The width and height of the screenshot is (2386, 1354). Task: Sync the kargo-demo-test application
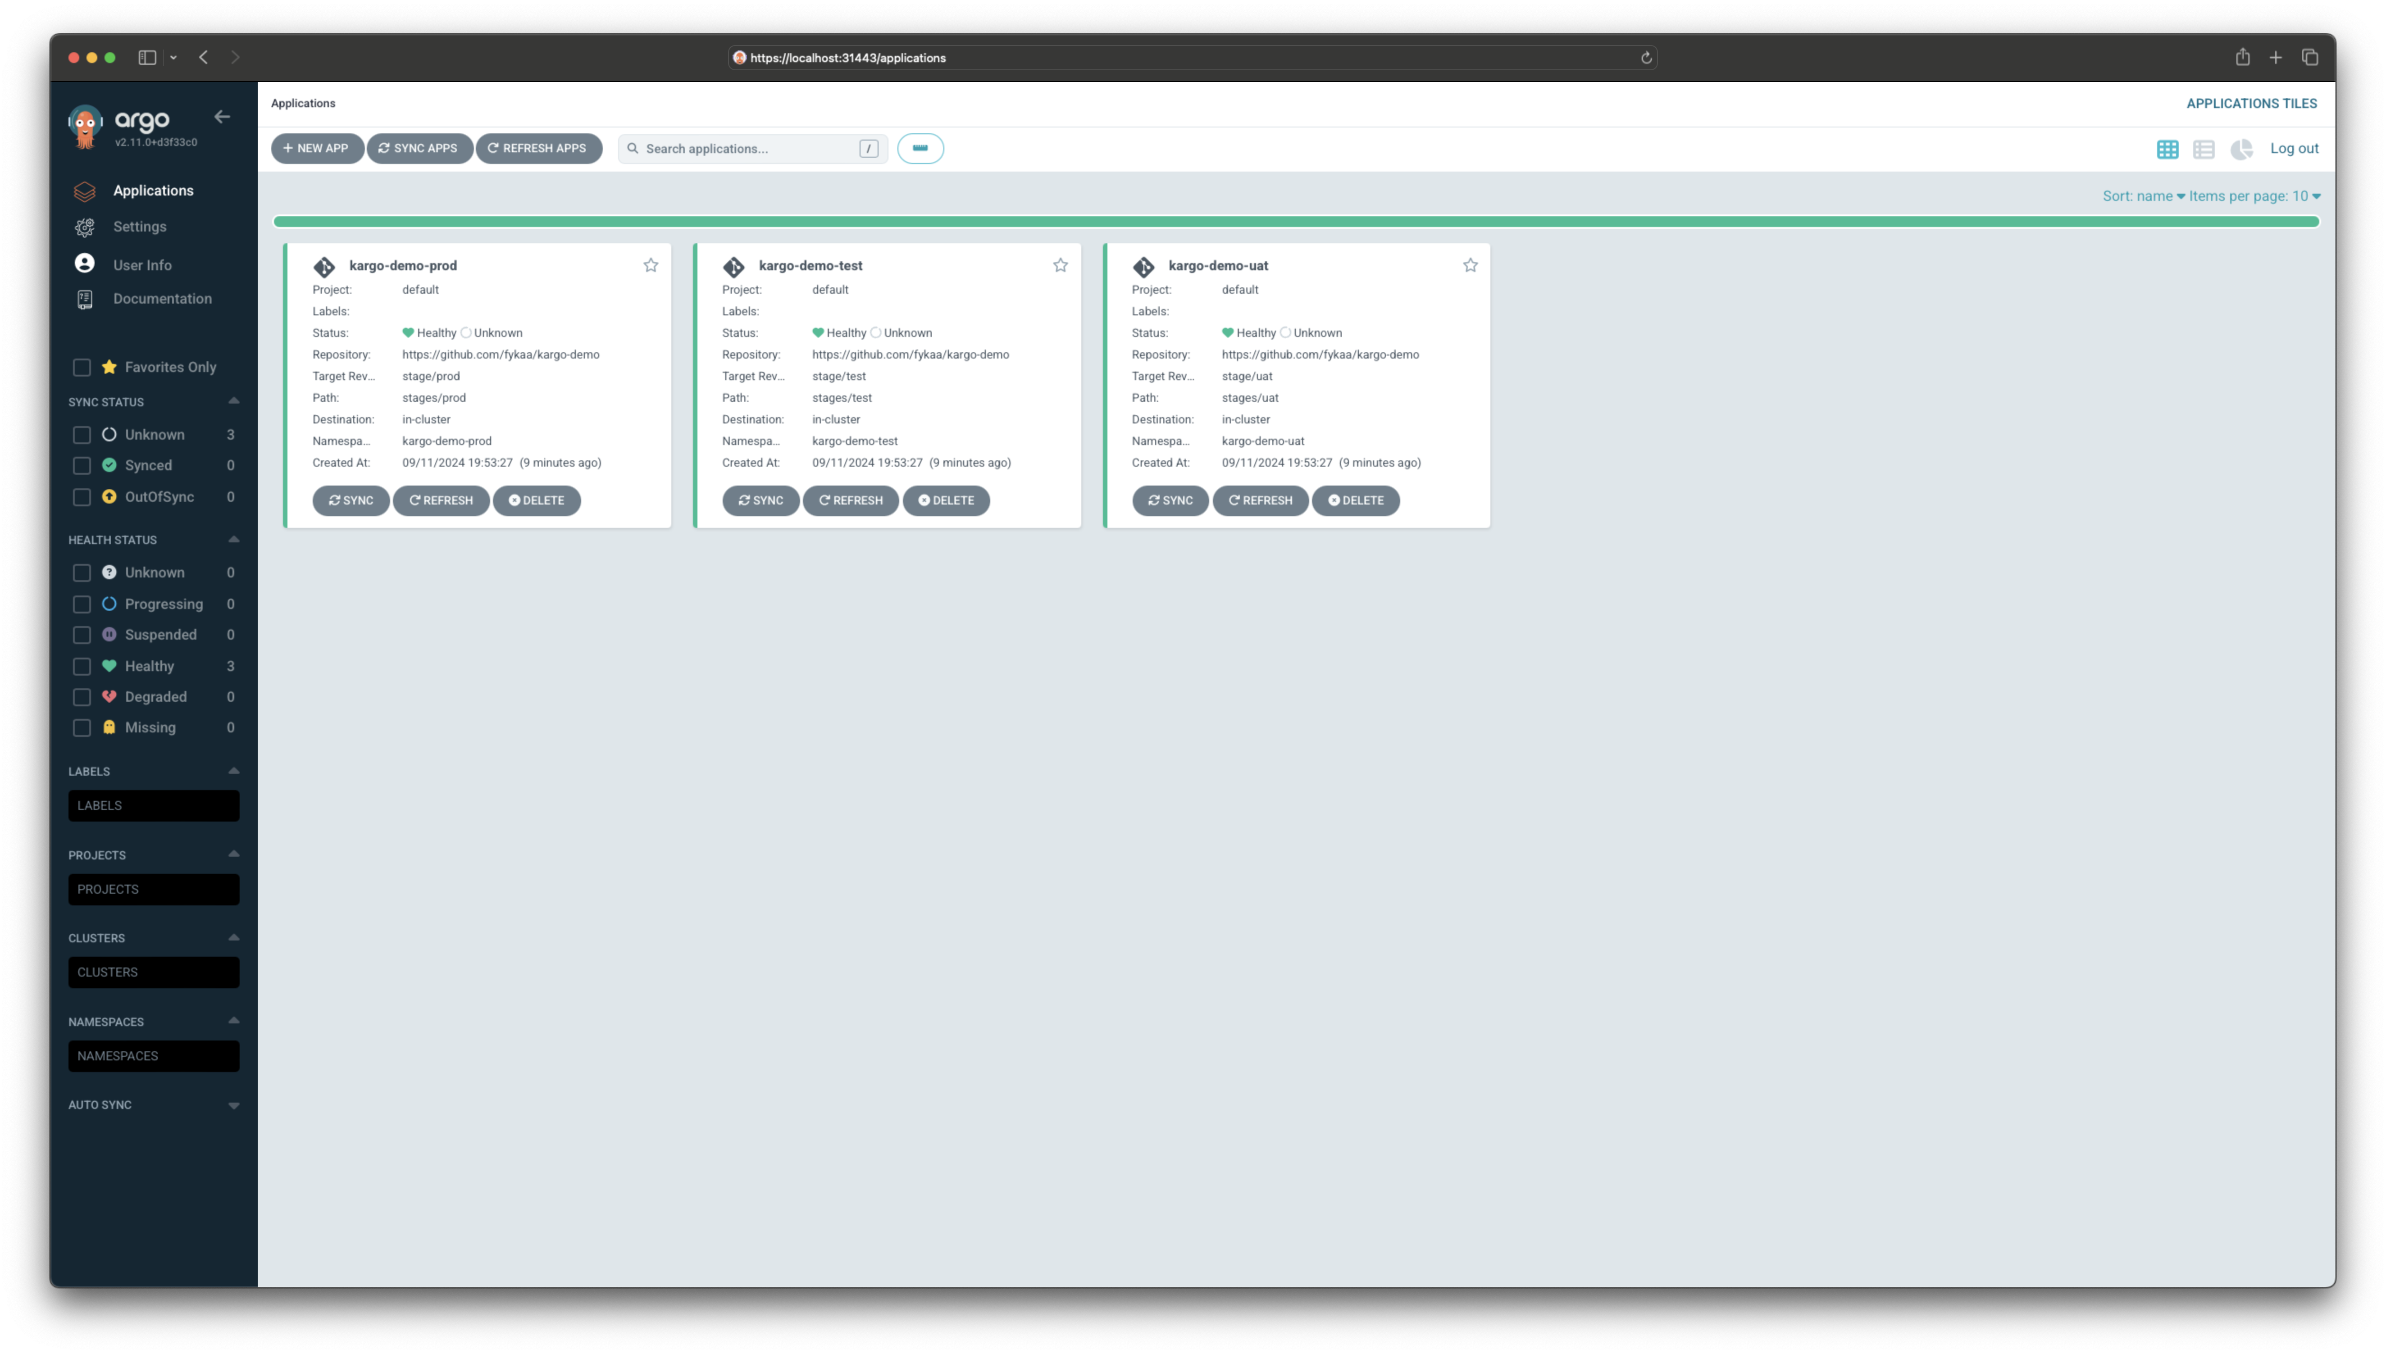point(760,500)
